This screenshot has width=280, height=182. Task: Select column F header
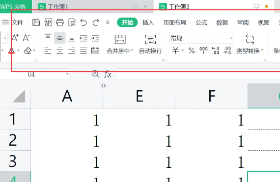212,96
